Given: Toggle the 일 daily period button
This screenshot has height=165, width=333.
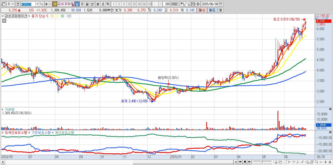Looking at the screenshot, I should [x=77, y=4].
